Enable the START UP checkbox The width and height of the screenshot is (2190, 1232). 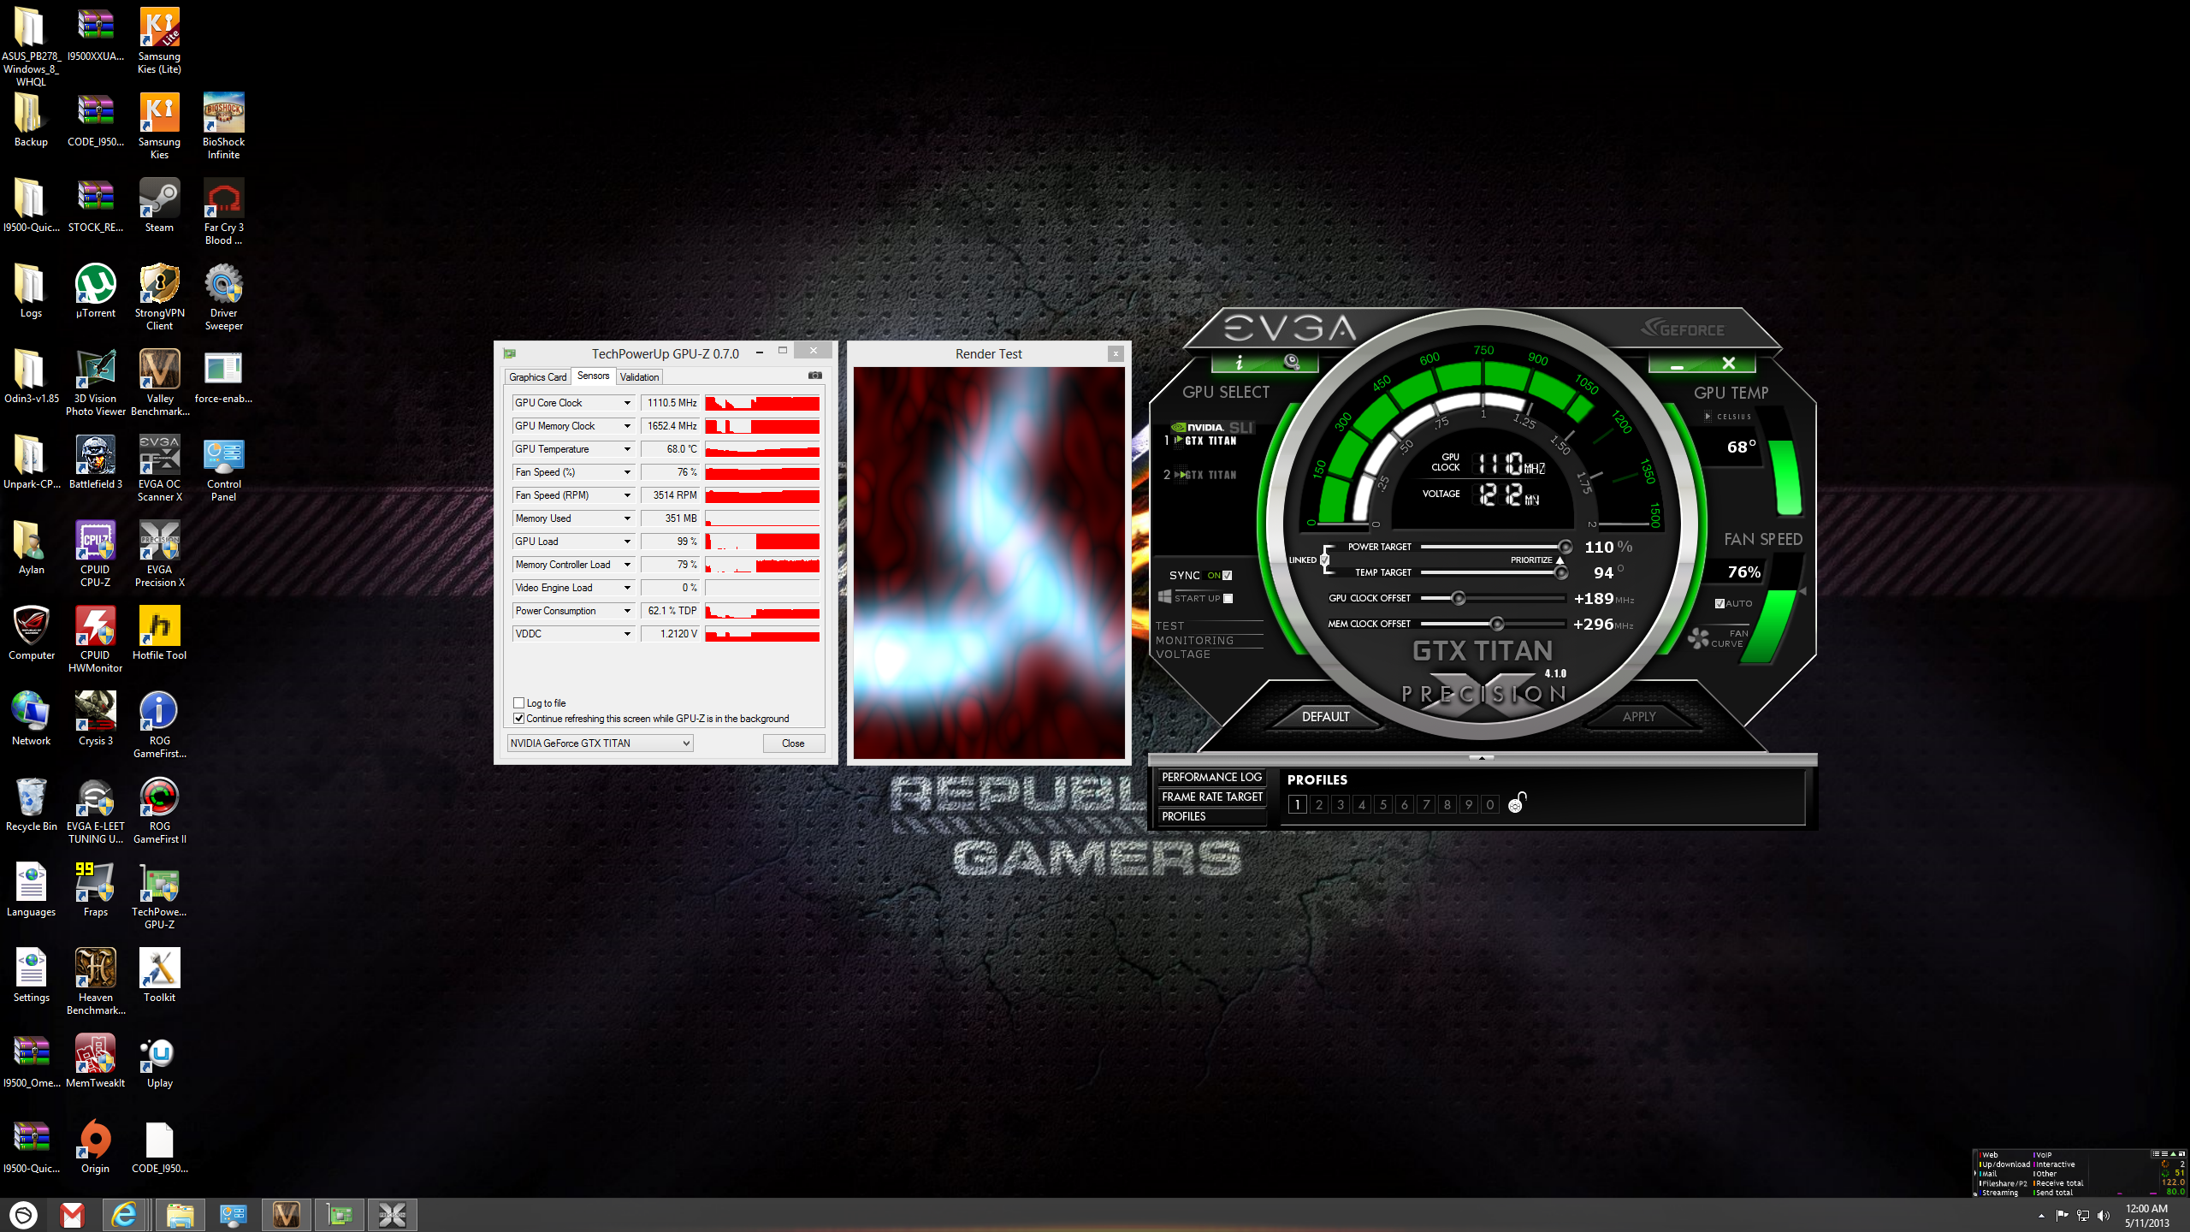(1228, 598)
